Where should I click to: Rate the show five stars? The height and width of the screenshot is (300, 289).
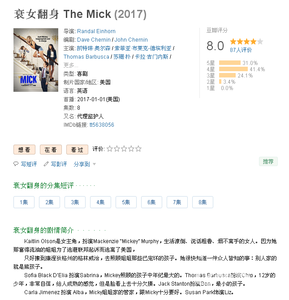[x=138, y=149]
